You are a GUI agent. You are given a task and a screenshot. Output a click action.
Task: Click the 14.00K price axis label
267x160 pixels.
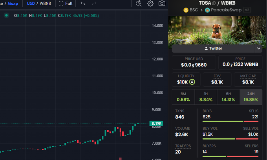157,25
